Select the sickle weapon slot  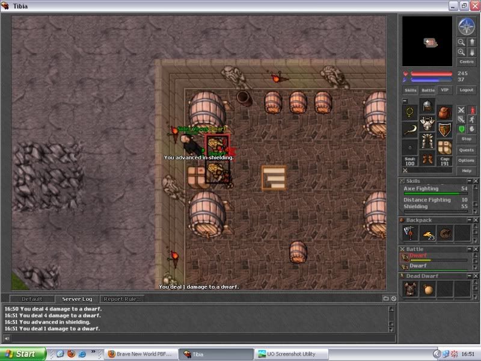tap(410, 130)
